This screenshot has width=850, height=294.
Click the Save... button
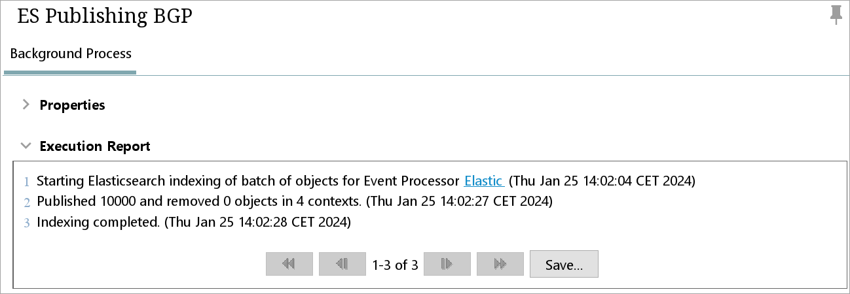(564, 264)
